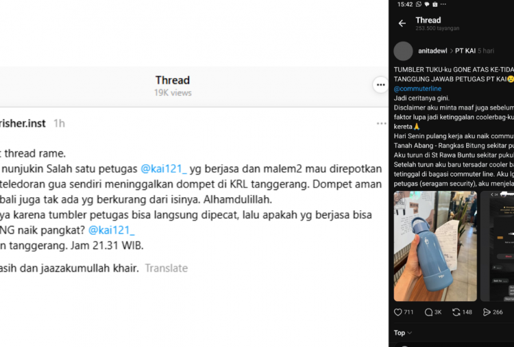Open the first @kai121_ mention
Image resolution: width=514 pixels, height=347 pixels.
pos(164,169)
